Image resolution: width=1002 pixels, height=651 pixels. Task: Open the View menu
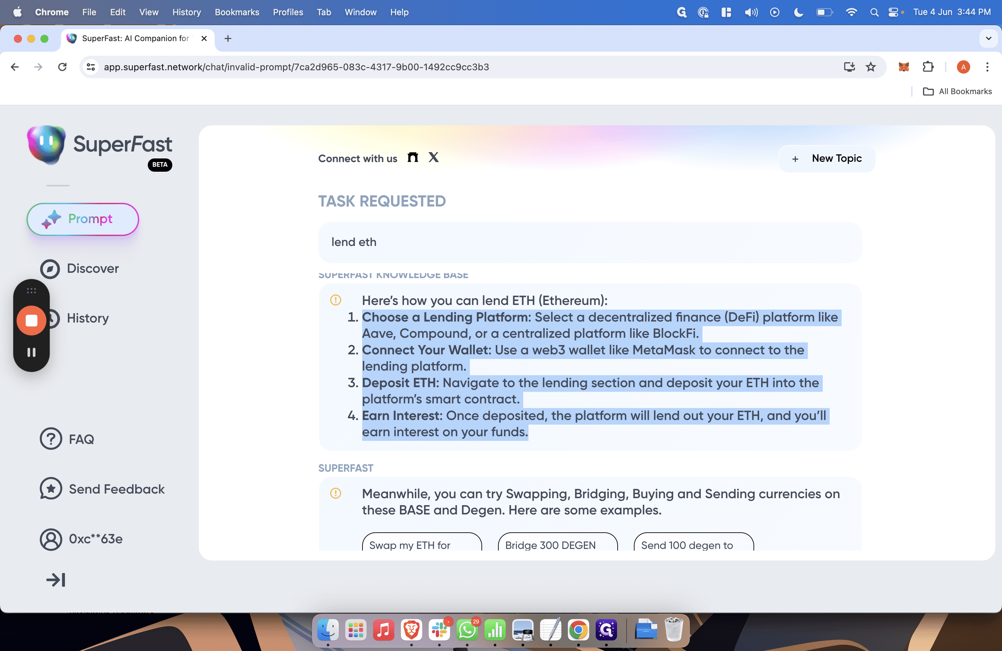[x=149, y=12]
